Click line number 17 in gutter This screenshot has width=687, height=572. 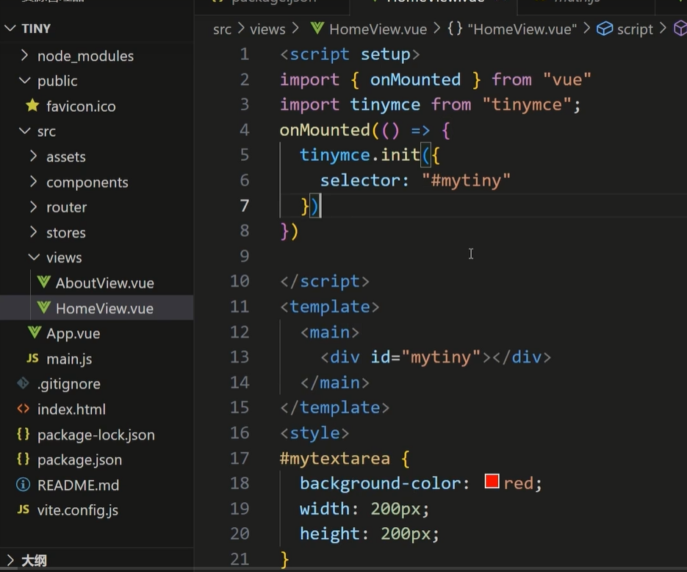240,458
